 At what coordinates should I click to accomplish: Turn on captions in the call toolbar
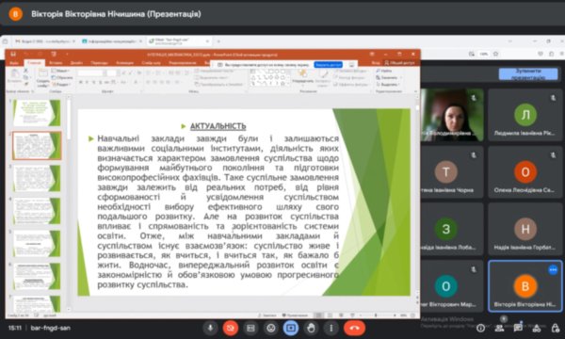click(250, 328)
